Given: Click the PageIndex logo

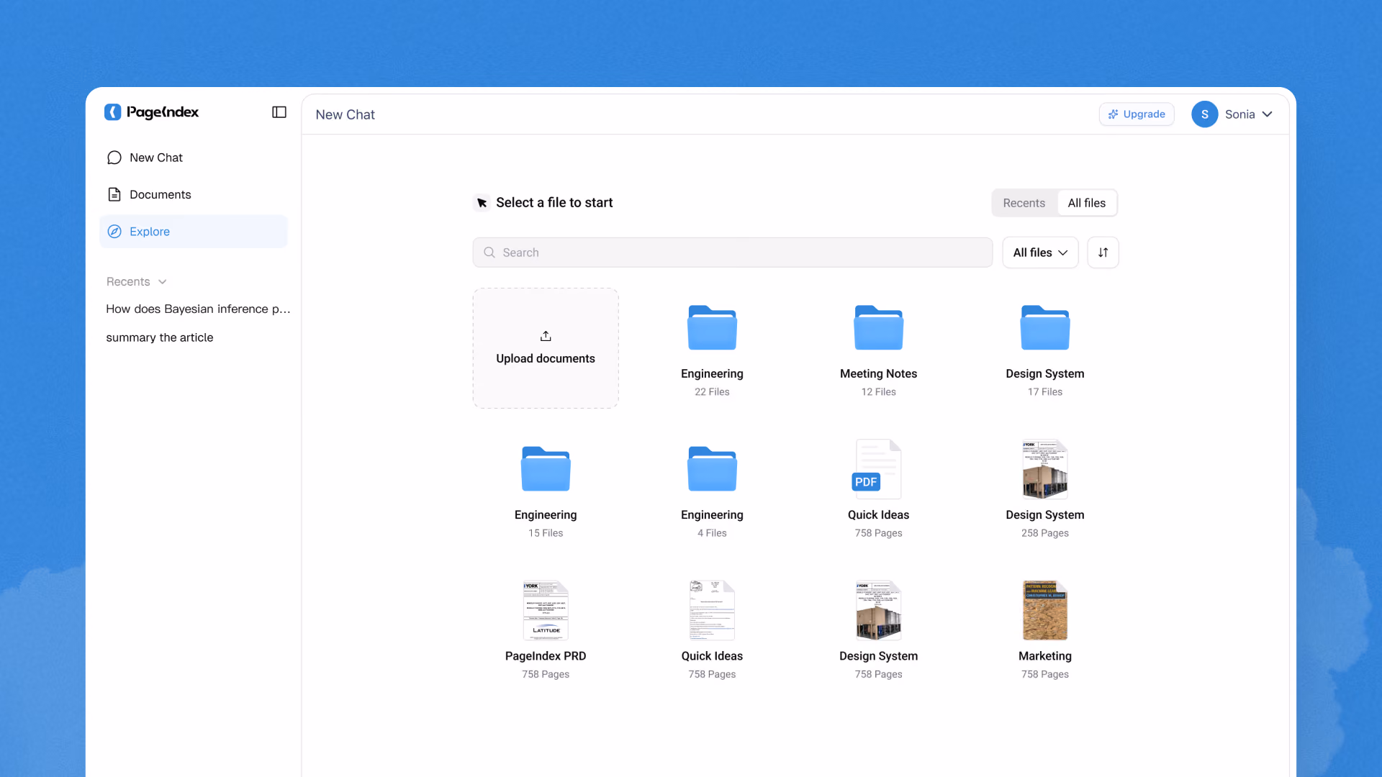Looking at the screenshot, I should (x=152, y=112).
